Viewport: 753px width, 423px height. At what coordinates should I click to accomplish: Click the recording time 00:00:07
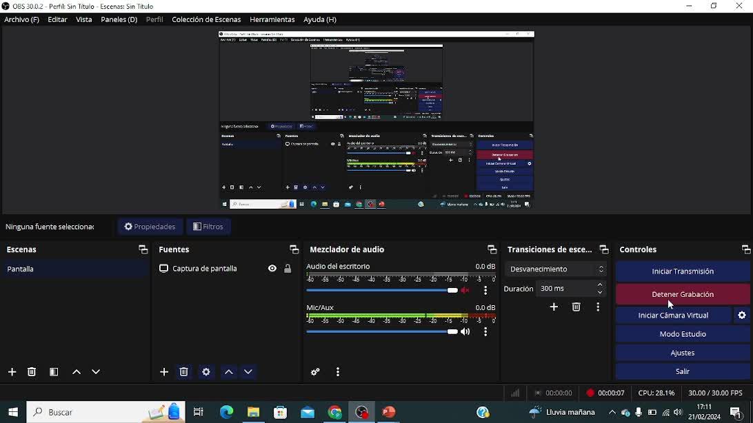[x=611, y=393]
